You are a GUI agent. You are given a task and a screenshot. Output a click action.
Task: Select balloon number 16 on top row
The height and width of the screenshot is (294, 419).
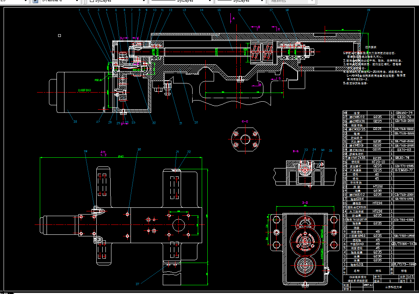pos(239,10)
